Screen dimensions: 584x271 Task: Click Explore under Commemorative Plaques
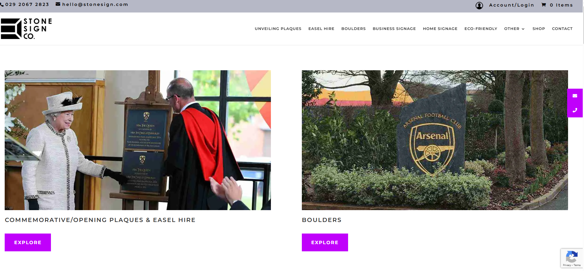tap(28, 242)
